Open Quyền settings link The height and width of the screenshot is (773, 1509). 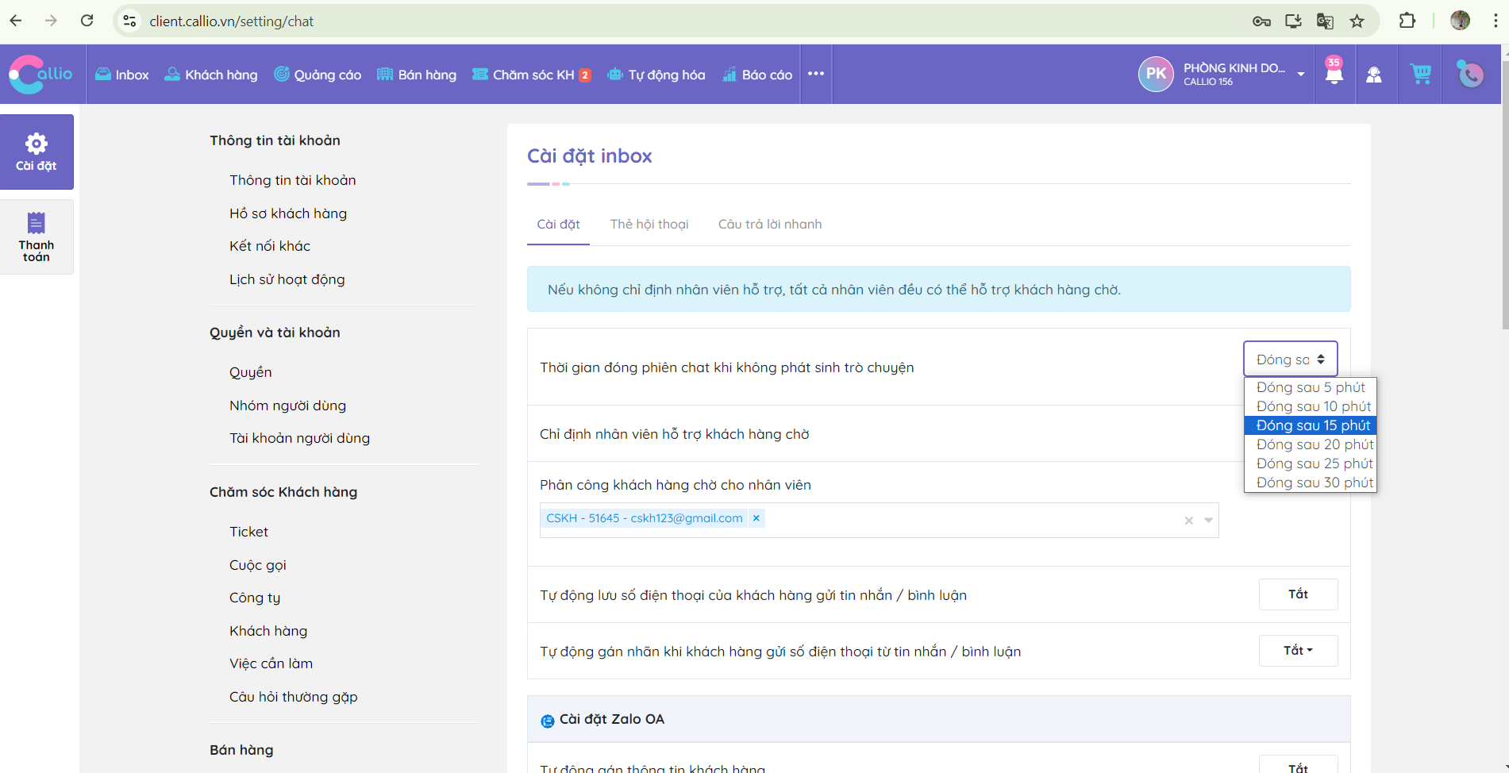pyautogui.click(x=251, y=372)
